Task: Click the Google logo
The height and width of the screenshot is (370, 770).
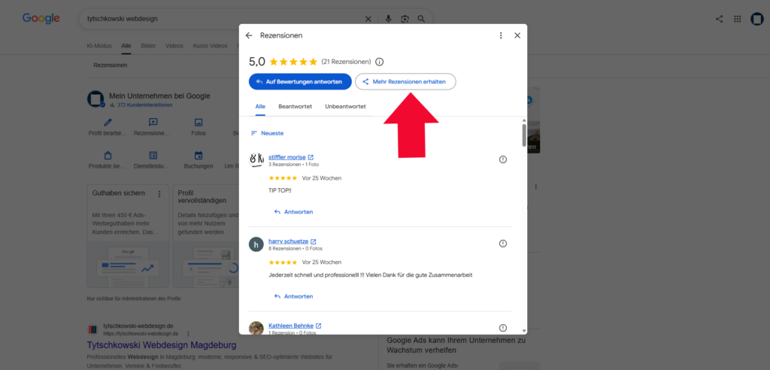Action: (41, 19)
